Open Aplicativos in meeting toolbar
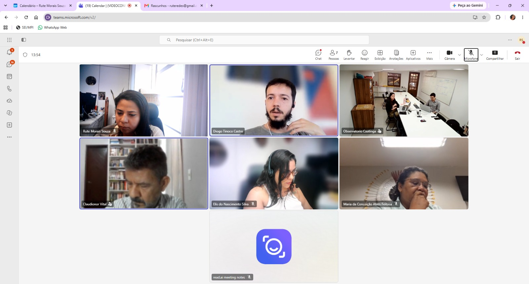Image resolution: width=529 pixels, height=284 pixels. tap(413, 55)
